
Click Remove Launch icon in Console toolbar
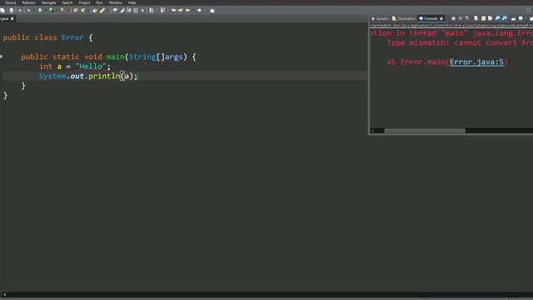click(x=461, y=18)
